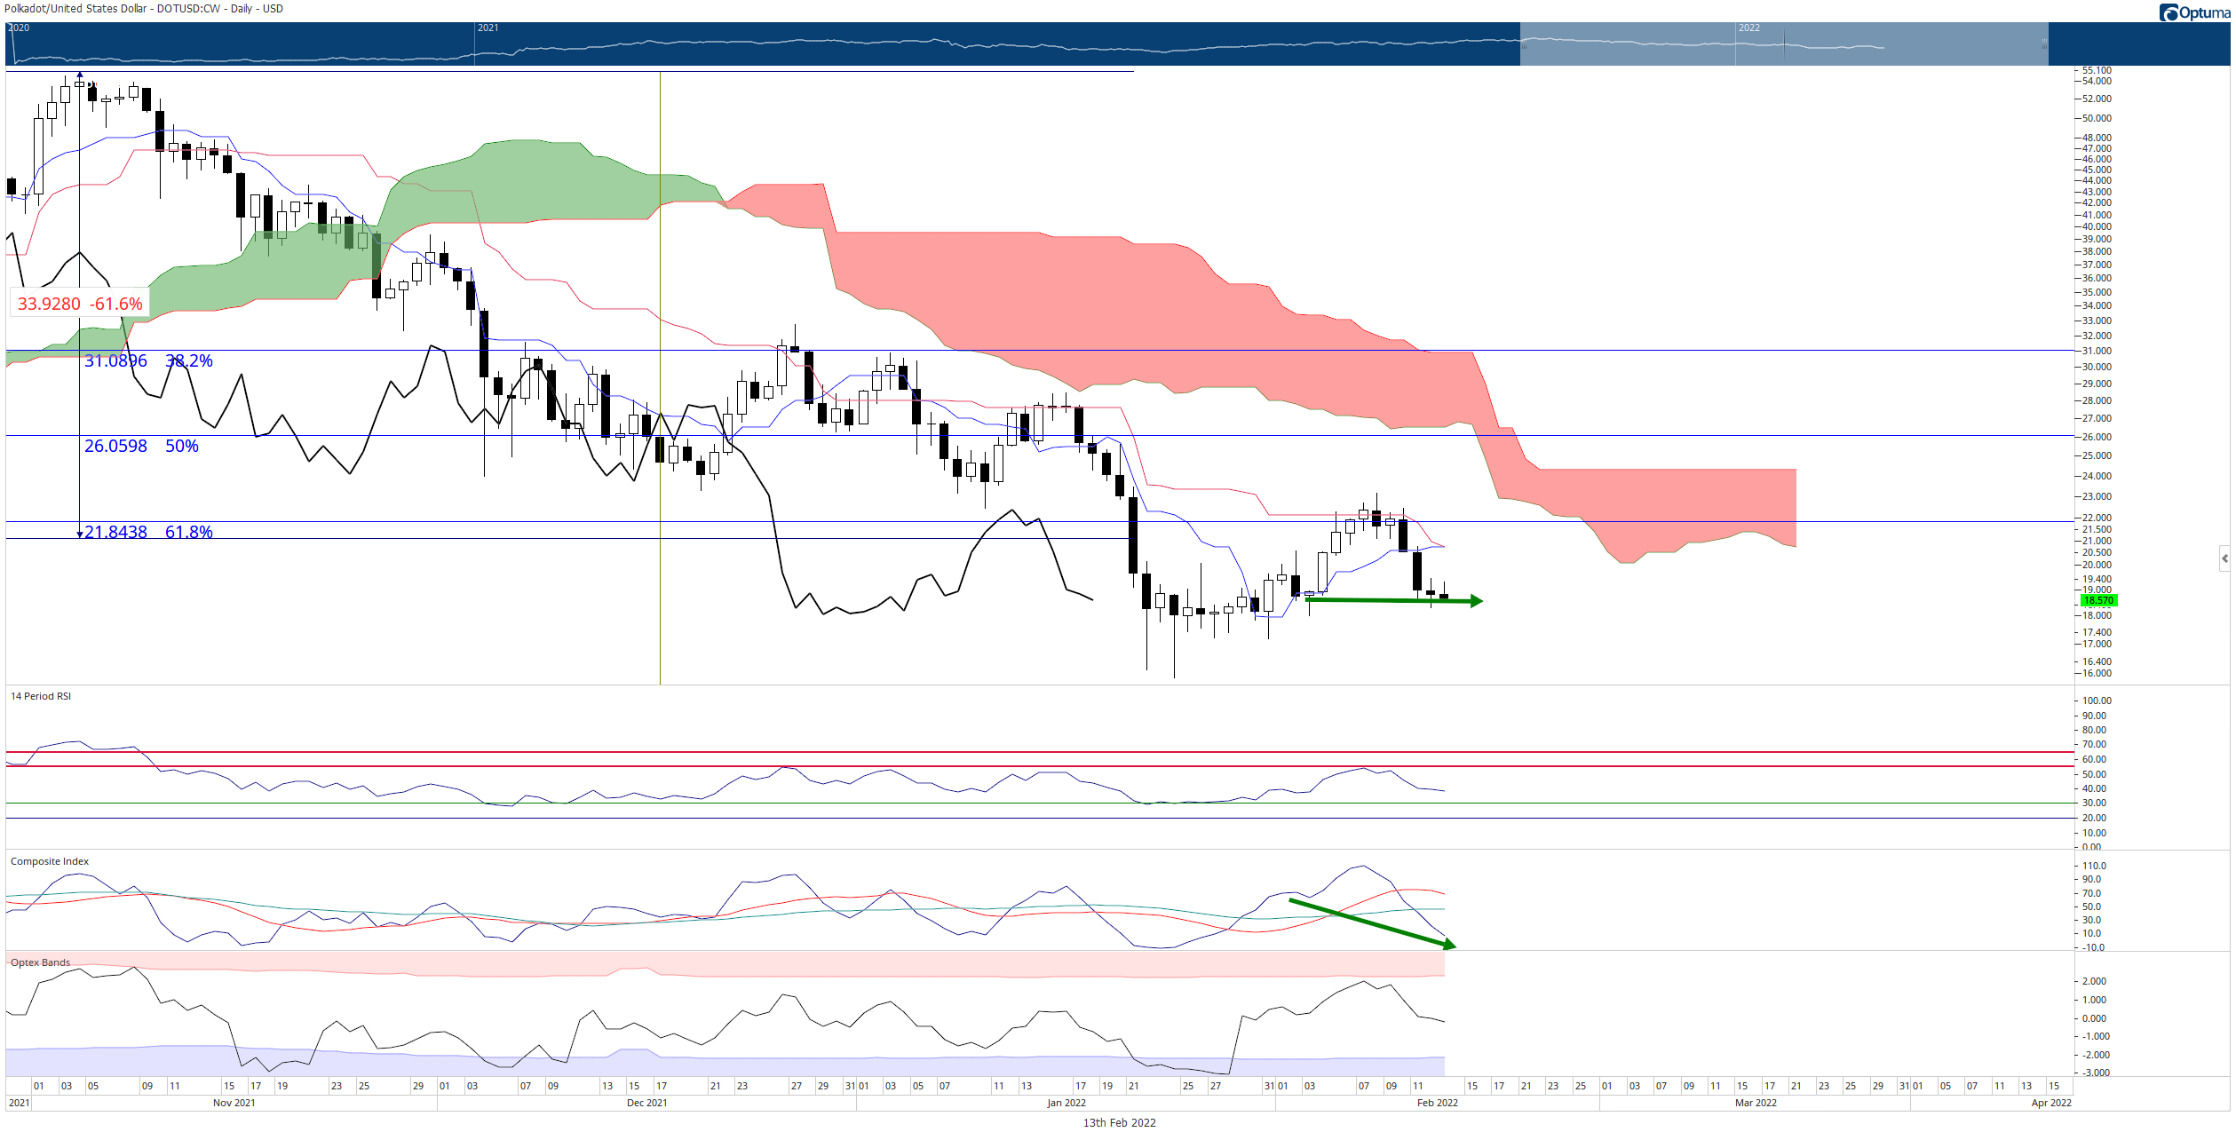Click the Composite Index panel label
2236x1140 pixels.
pyautogui.click(x=49, y=861)
